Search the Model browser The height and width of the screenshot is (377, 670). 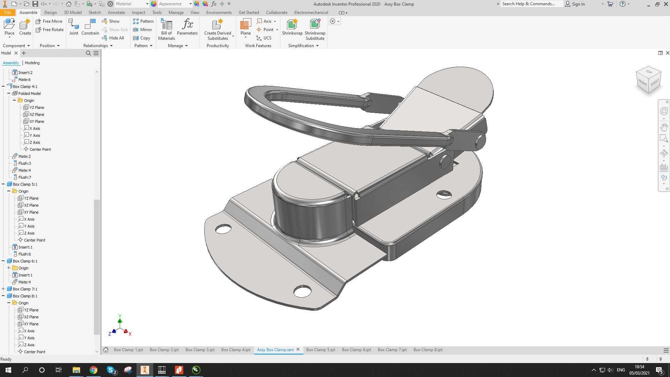[x=88, y=53]
